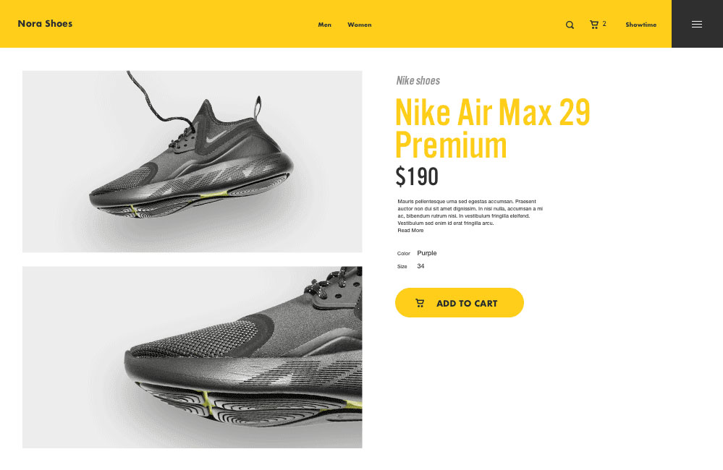Screen dimensions: 723x470
Task: Open the Size selector showing 34
Action: coord(420,266)
